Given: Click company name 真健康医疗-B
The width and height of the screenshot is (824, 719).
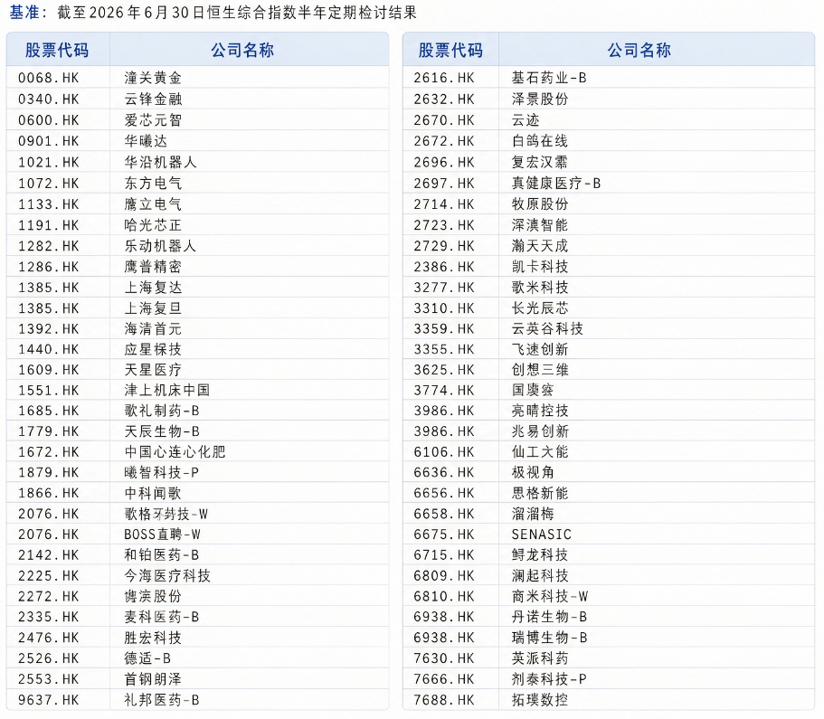Looking at the screenshot, I should [556, 184].
